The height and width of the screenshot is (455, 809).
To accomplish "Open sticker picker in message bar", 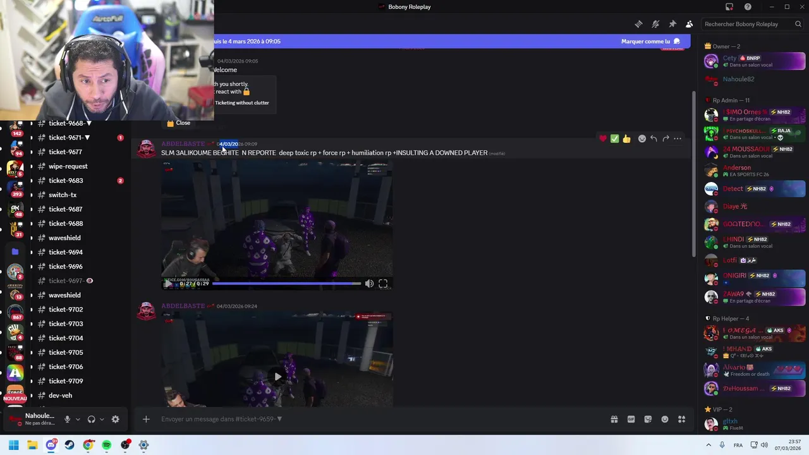I will tap(648, 419).
